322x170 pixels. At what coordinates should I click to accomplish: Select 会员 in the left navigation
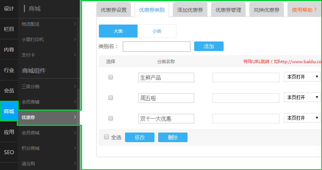click(9, 91)
